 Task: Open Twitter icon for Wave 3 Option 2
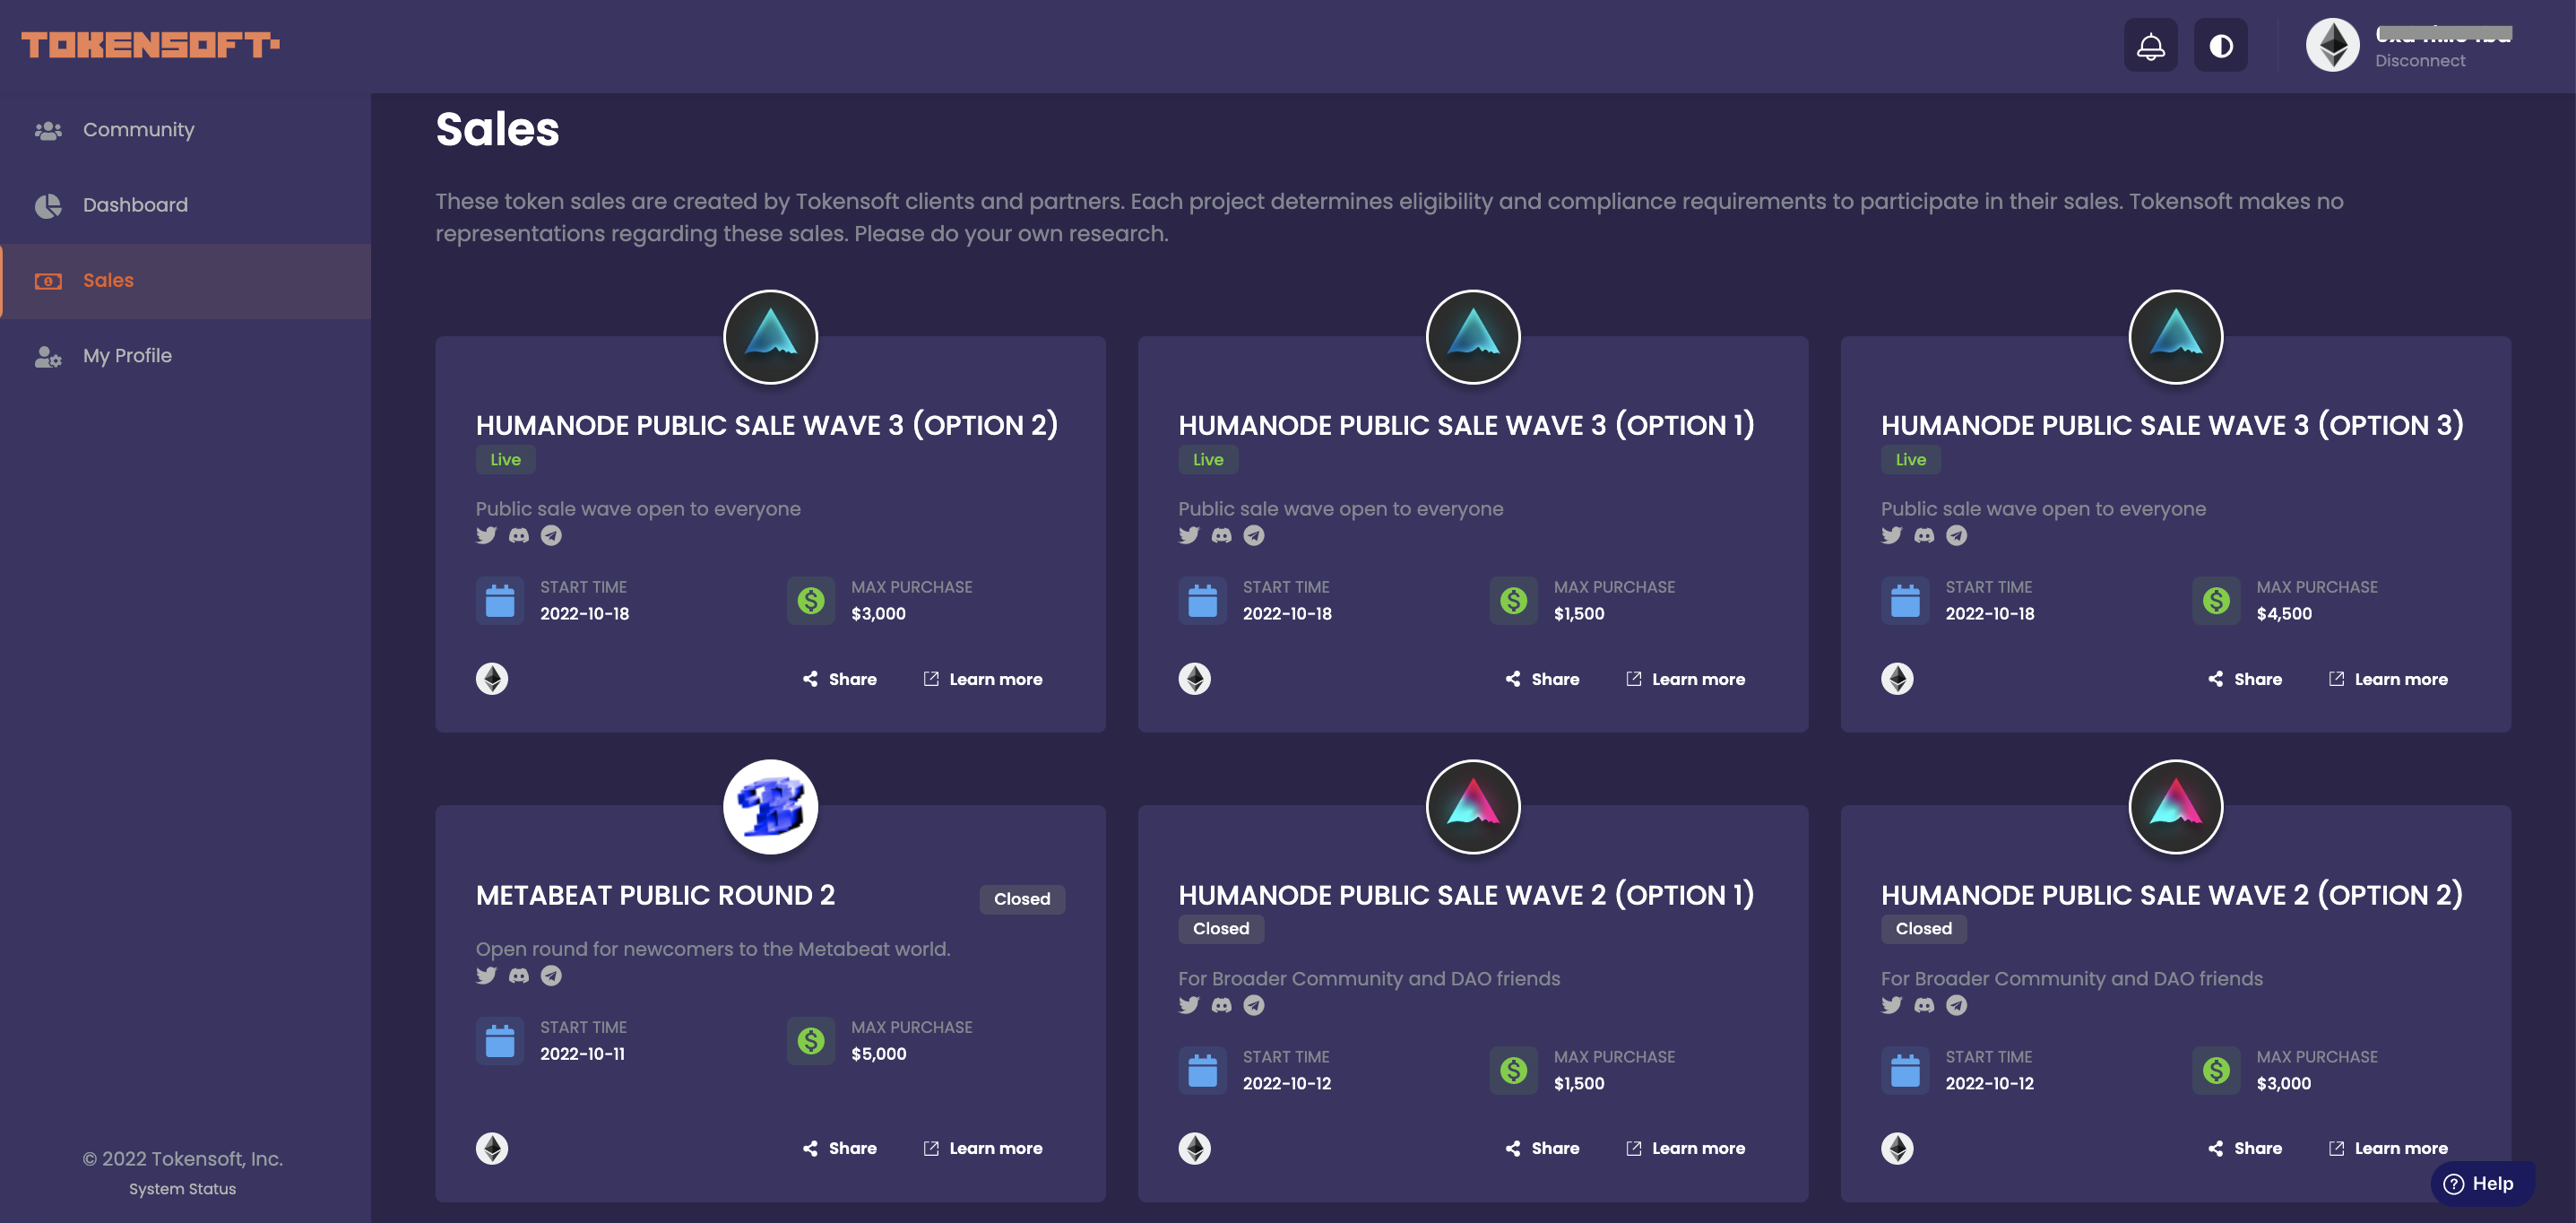coord(486,535)
